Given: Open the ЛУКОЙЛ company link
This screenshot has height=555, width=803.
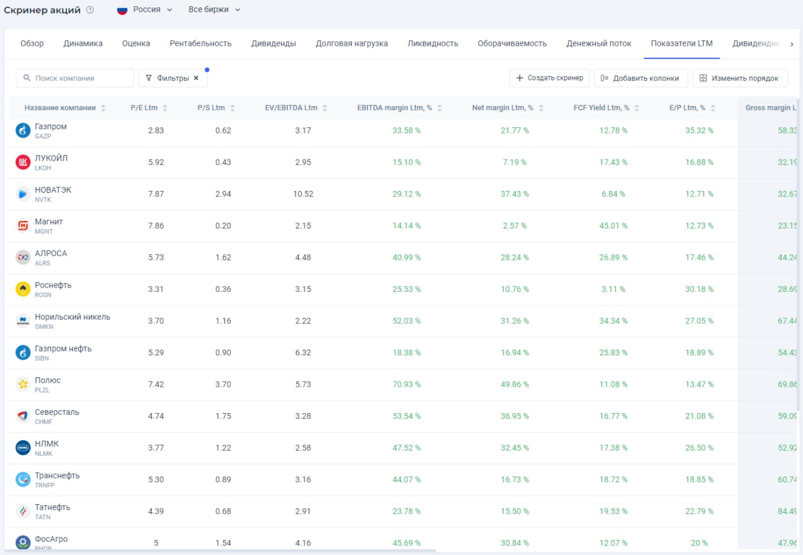Looking at the screenshot, I should tap(51, 158).
